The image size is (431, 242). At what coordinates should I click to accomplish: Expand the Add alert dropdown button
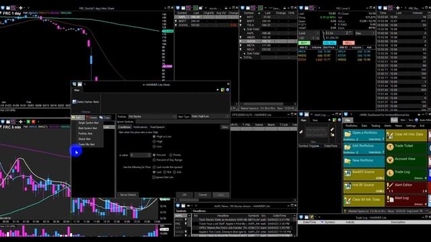tap(78, 118)
